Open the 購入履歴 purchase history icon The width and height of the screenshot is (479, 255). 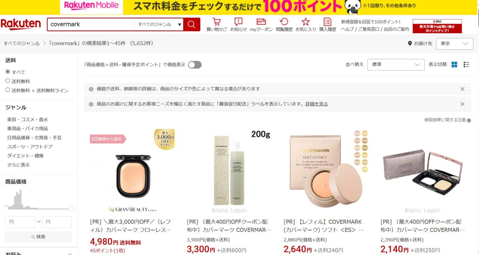327,25
